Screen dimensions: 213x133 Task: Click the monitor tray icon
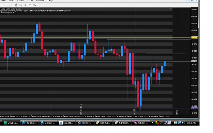tap(169, 123)
